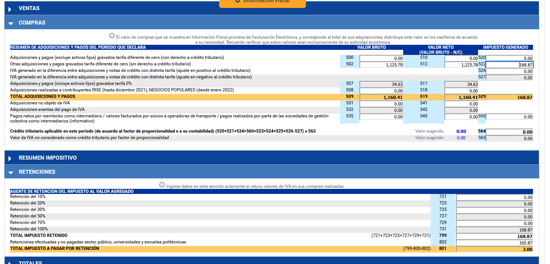Edit field 500 valor bruto
This screenshot has height=264, width=550.
(381, 58)
